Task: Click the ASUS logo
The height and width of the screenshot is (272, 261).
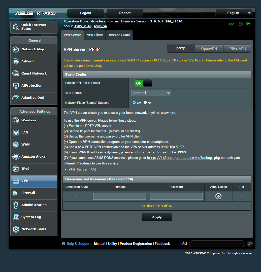Action: (x=24, y=13)
